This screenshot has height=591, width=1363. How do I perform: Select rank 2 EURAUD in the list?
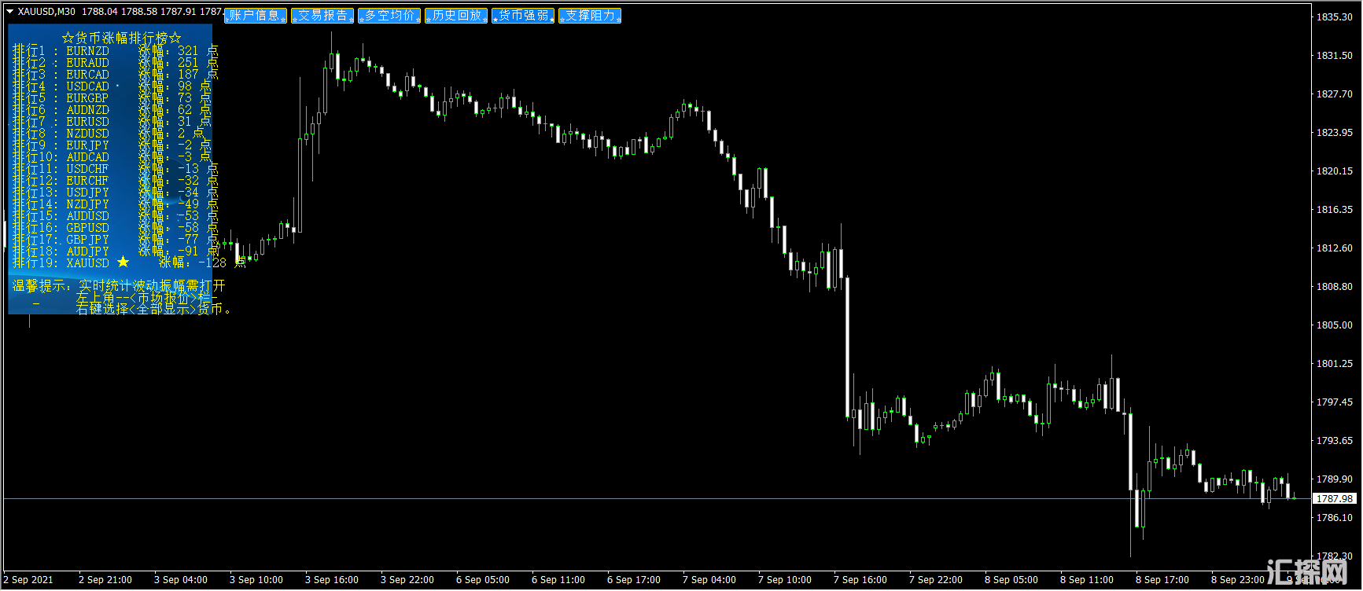coord(87,63)
